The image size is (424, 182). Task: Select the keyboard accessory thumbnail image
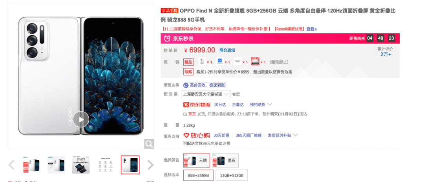click(81, 165)
